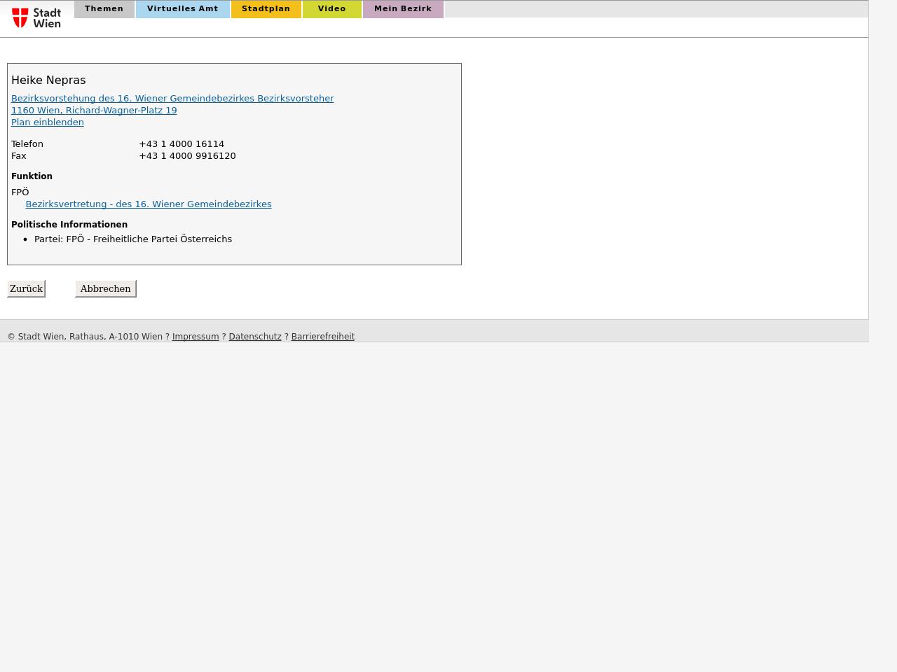Click the address 1160 Wien, Richard-Wagner-Platz 19
This screenshot has height=672, width=897.
(x=94, y=111)
